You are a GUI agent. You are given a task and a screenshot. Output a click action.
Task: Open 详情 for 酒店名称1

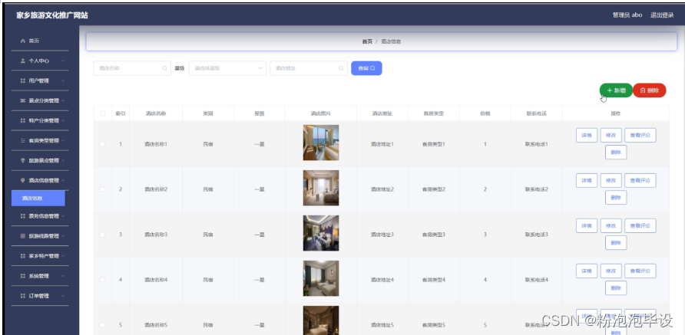587,135
